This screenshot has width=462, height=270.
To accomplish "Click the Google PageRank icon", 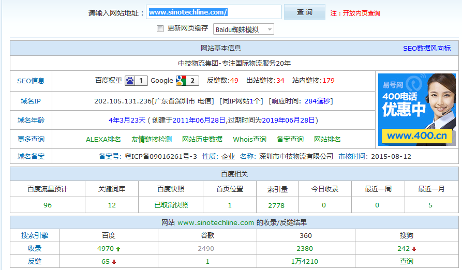I will point(181,81).
